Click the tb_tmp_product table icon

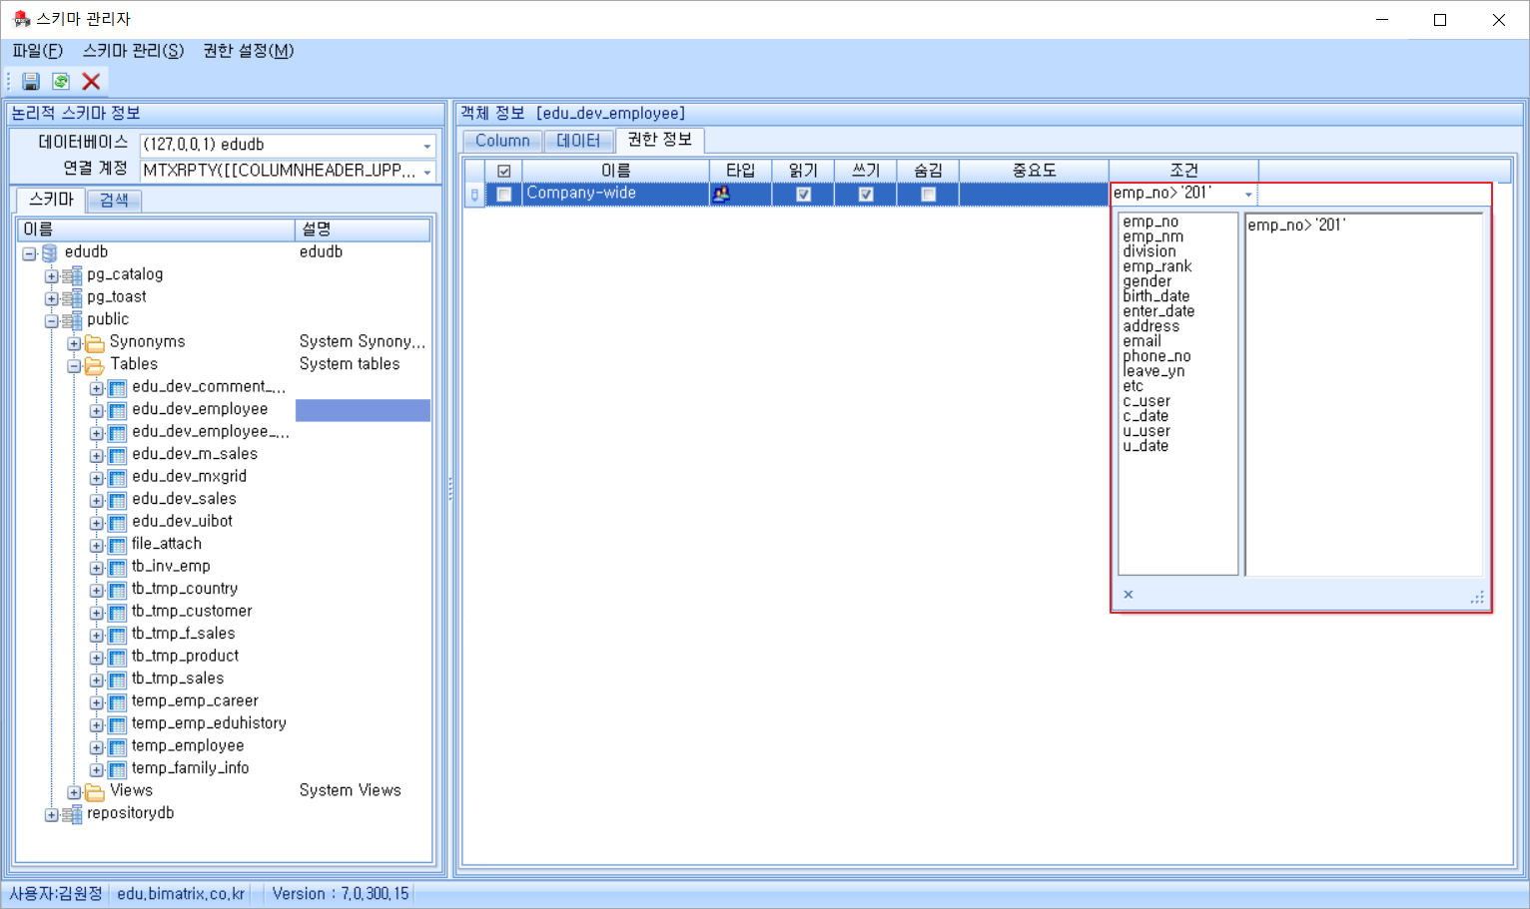117,658
